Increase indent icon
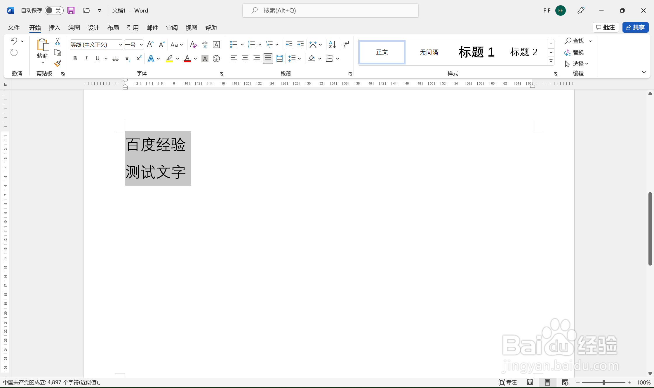This screenshot has width=654, height=388. coord(300,44)
